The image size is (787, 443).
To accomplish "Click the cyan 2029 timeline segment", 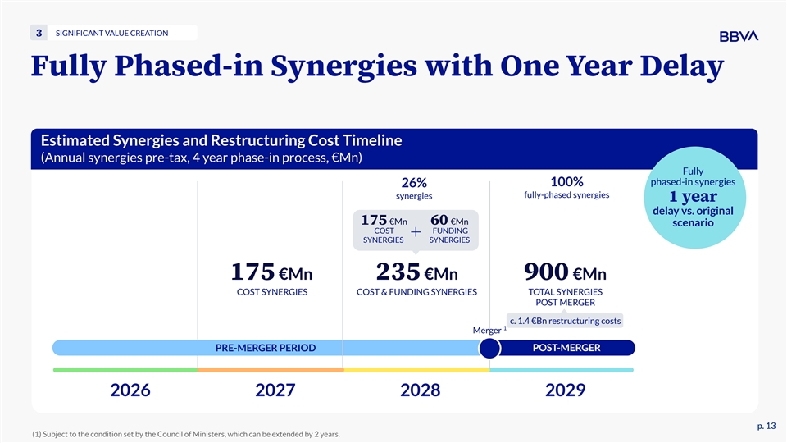I will [x=562, y=370].
